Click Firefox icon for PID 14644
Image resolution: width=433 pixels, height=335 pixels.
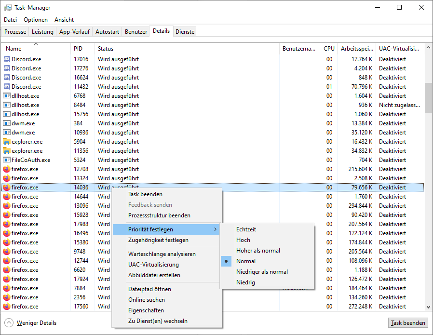coord(7,197)
